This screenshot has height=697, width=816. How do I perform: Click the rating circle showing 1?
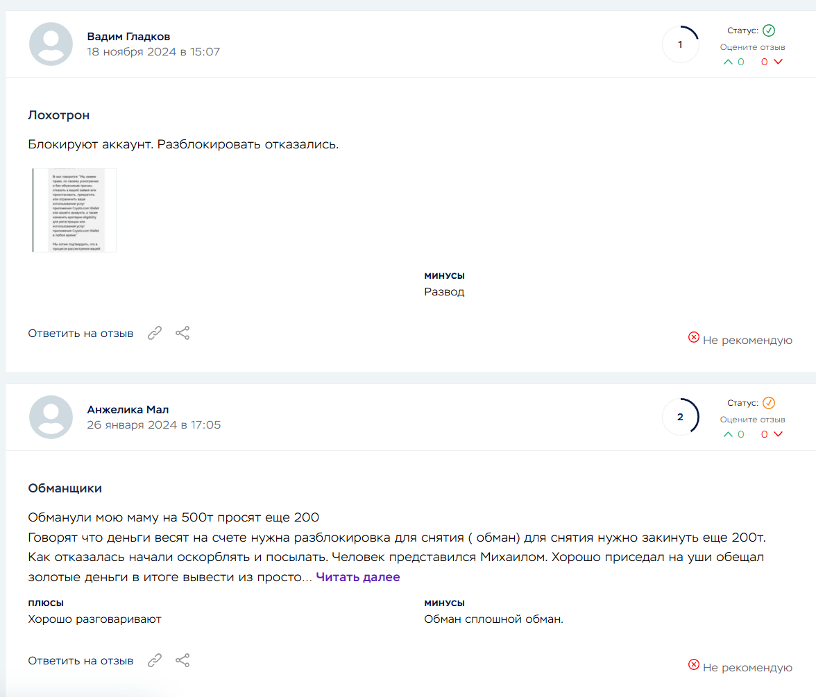tap(680, 44)
